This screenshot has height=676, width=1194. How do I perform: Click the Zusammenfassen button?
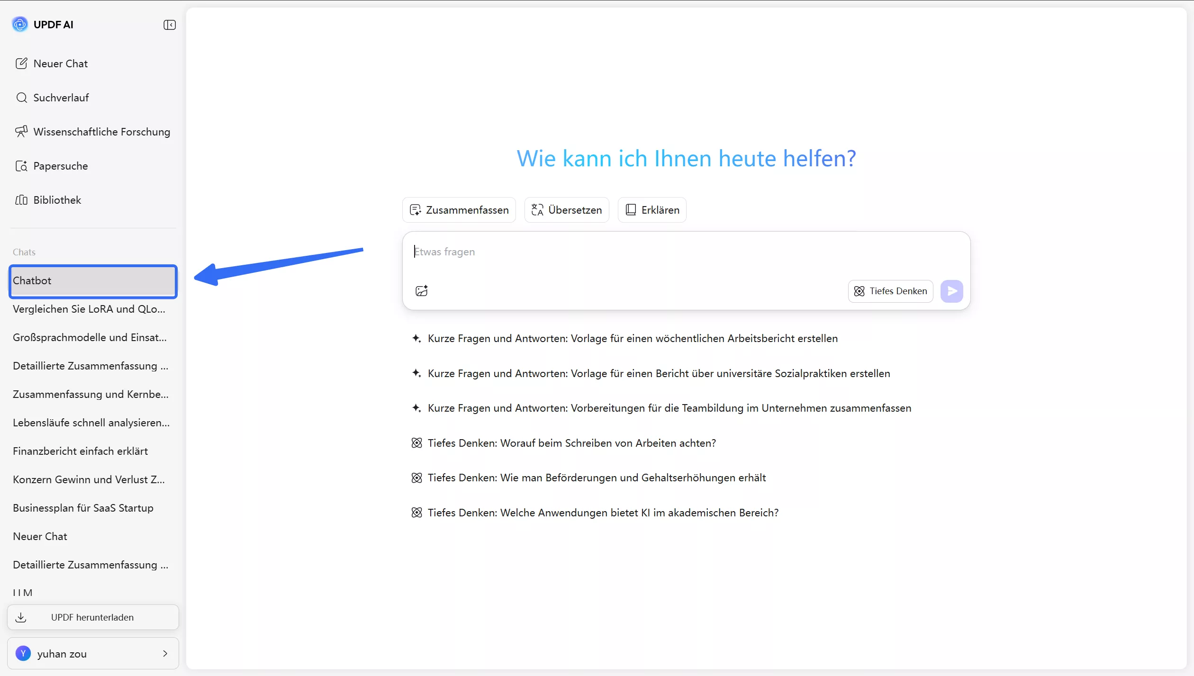click(458, 209)
